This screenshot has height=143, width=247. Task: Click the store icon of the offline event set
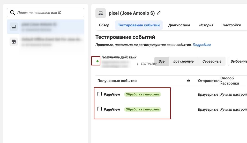14,42
